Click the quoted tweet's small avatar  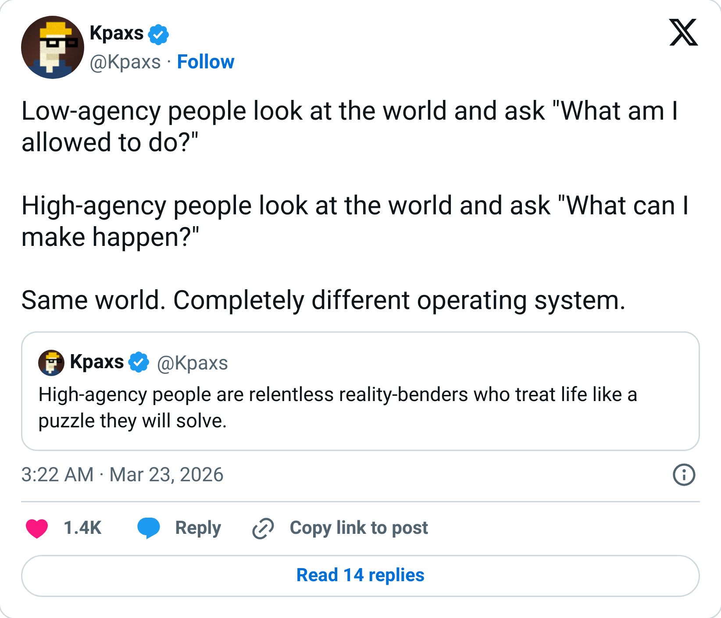(x=51, y=362)
